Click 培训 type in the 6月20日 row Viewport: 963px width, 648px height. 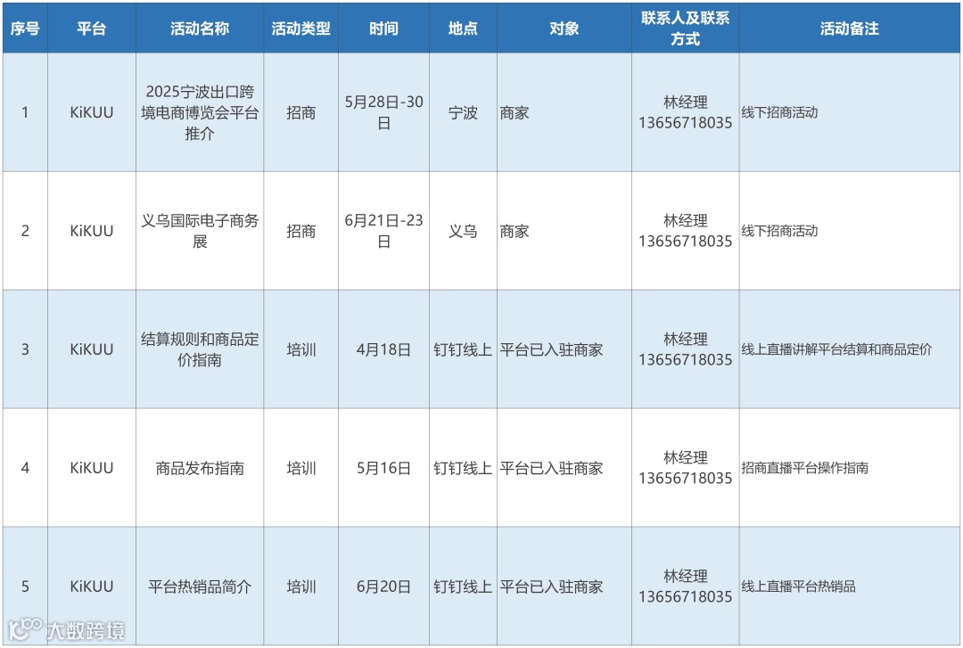coord(301,586)
